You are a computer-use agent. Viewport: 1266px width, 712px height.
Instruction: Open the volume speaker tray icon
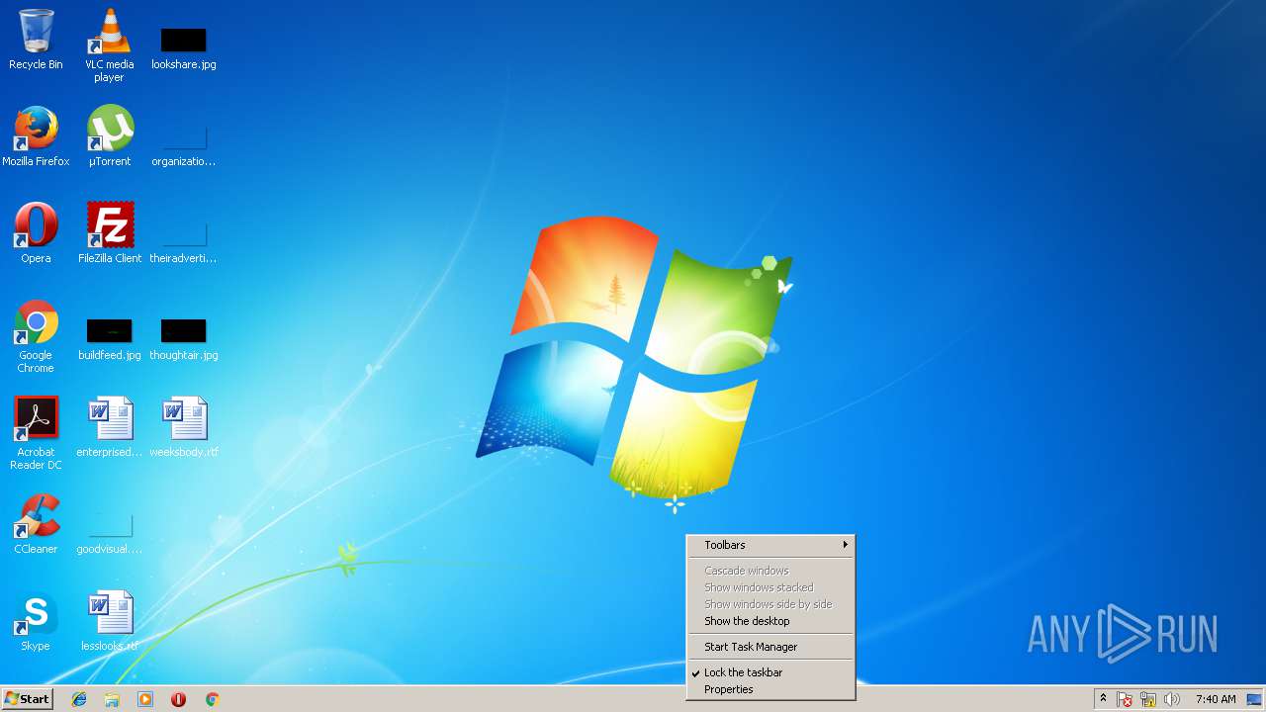(x=1172, y=699)
